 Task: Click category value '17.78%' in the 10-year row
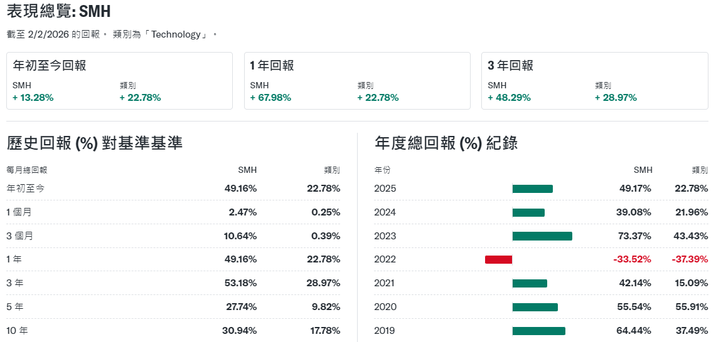pos(324,331)
